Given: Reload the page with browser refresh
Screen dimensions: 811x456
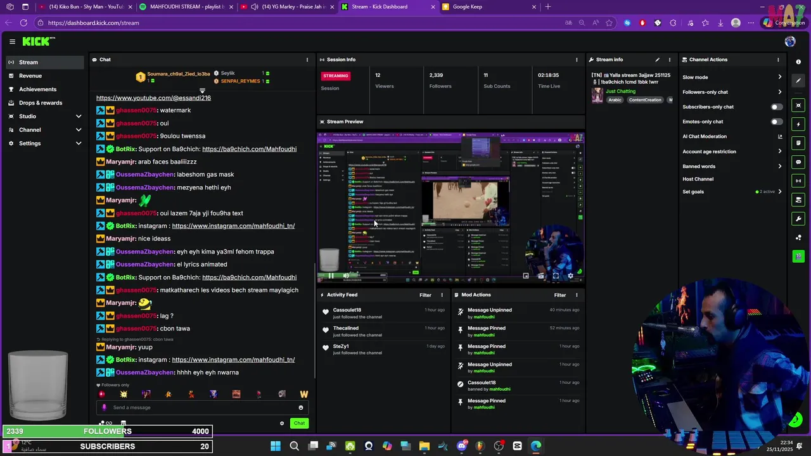Looking at the screenshot, I should click(x=23, y=23).
